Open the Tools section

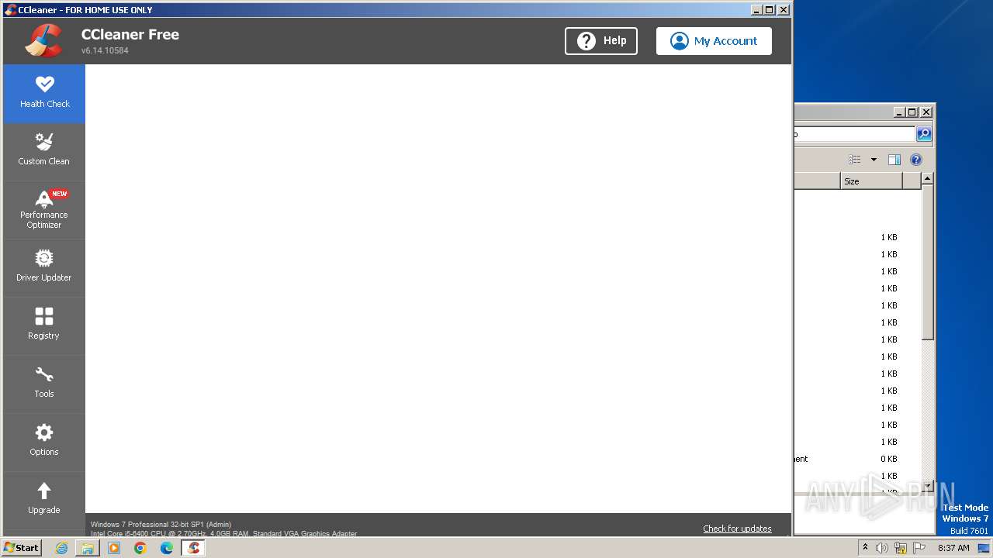tap(44, 384)
